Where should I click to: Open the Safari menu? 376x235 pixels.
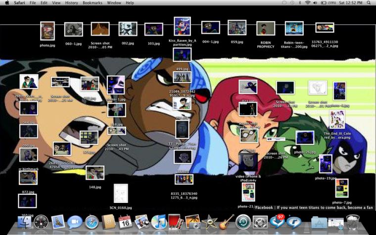point(19,2)
